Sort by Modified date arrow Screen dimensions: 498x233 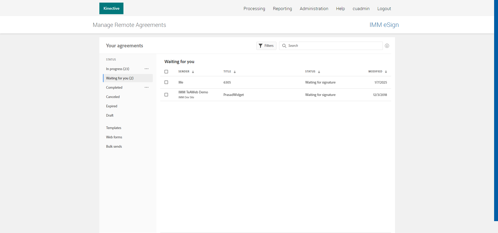pyautogui.click(x=386, y=72)
